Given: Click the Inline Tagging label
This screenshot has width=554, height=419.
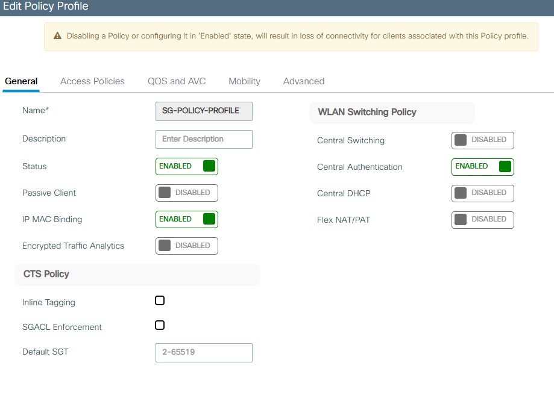Looking at the screenshot, I should [x=49, y=303].
